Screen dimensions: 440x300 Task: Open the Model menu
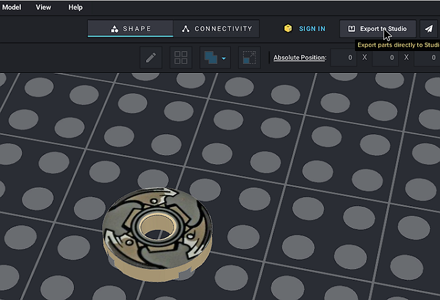coord(12,7)
